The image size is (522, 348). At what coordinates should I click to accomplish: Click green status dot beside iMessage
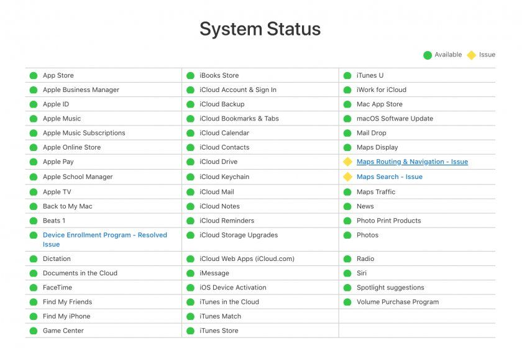point(190,273)
